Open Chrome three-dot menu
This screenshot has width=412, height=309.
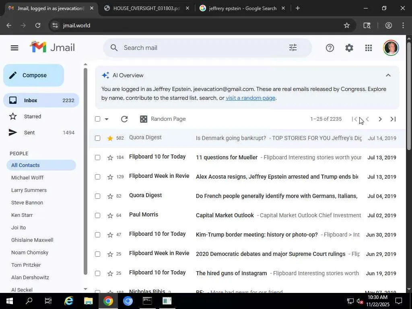[x=403, y=25]
